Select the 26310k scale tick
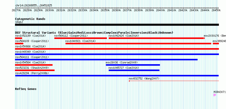This screenshot has height=109, width=226. [x=61, y=10]
